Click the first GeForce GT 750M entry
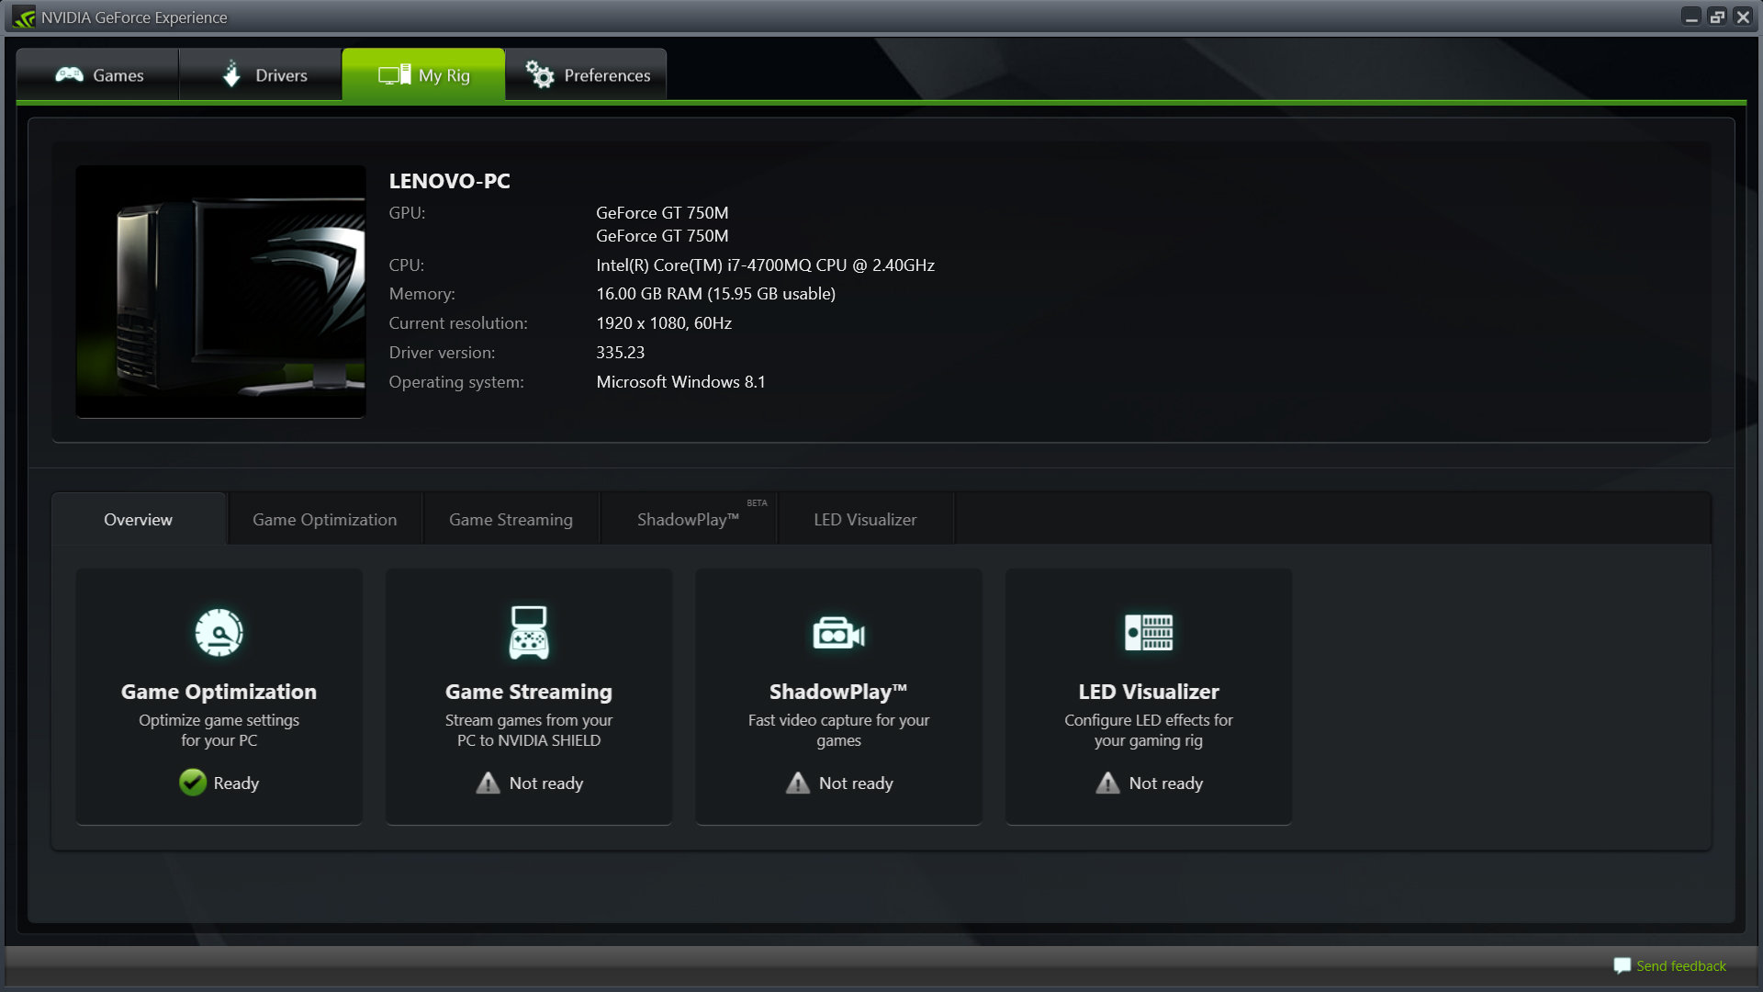This screenshot has height=992, width=1763. pos(662,212)
